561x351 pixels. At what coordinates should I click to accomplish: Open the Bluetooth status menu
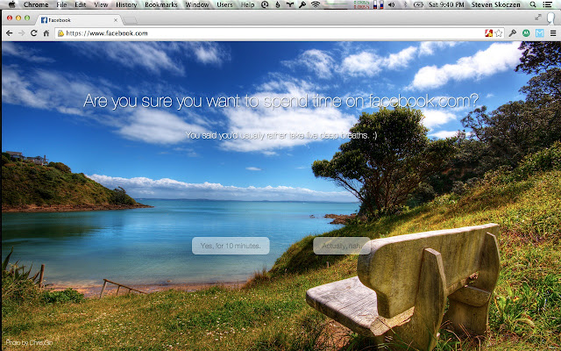click(405, 4)
